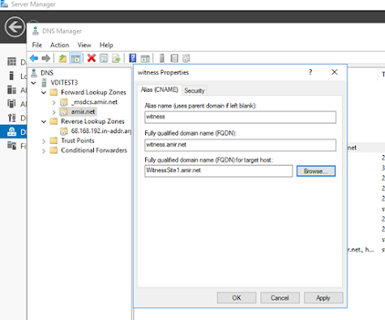385x320 pixels.
Task: Expand the Conditional Forwarders folder
Action: pyautogui.click(x=44, y=151)
